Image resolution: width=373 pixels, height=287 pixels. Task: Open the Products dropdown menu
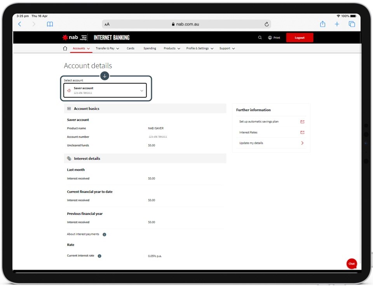[x=172, y=48]
